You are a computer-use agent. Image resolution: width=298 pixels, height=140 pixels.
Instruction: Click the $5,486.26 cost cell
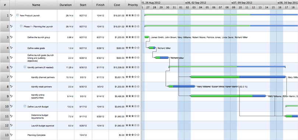pos(120,96)
